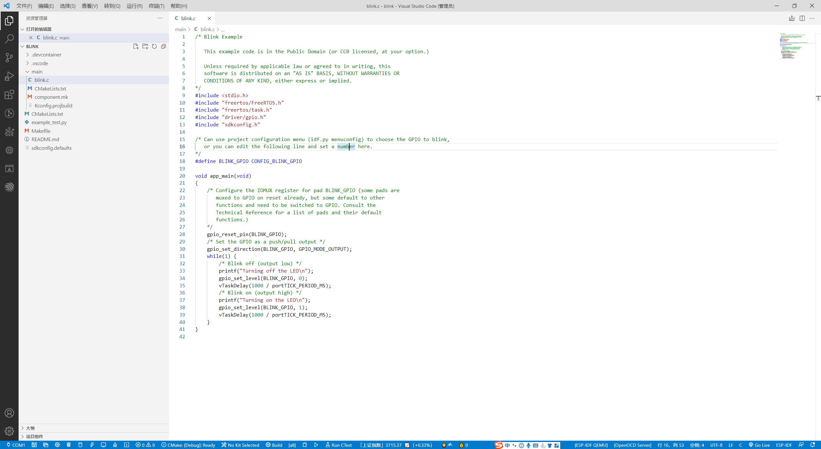This screenshot has width=821, height=449.
Task: Click New File icon in BLINK header
Action: (136, 47)
